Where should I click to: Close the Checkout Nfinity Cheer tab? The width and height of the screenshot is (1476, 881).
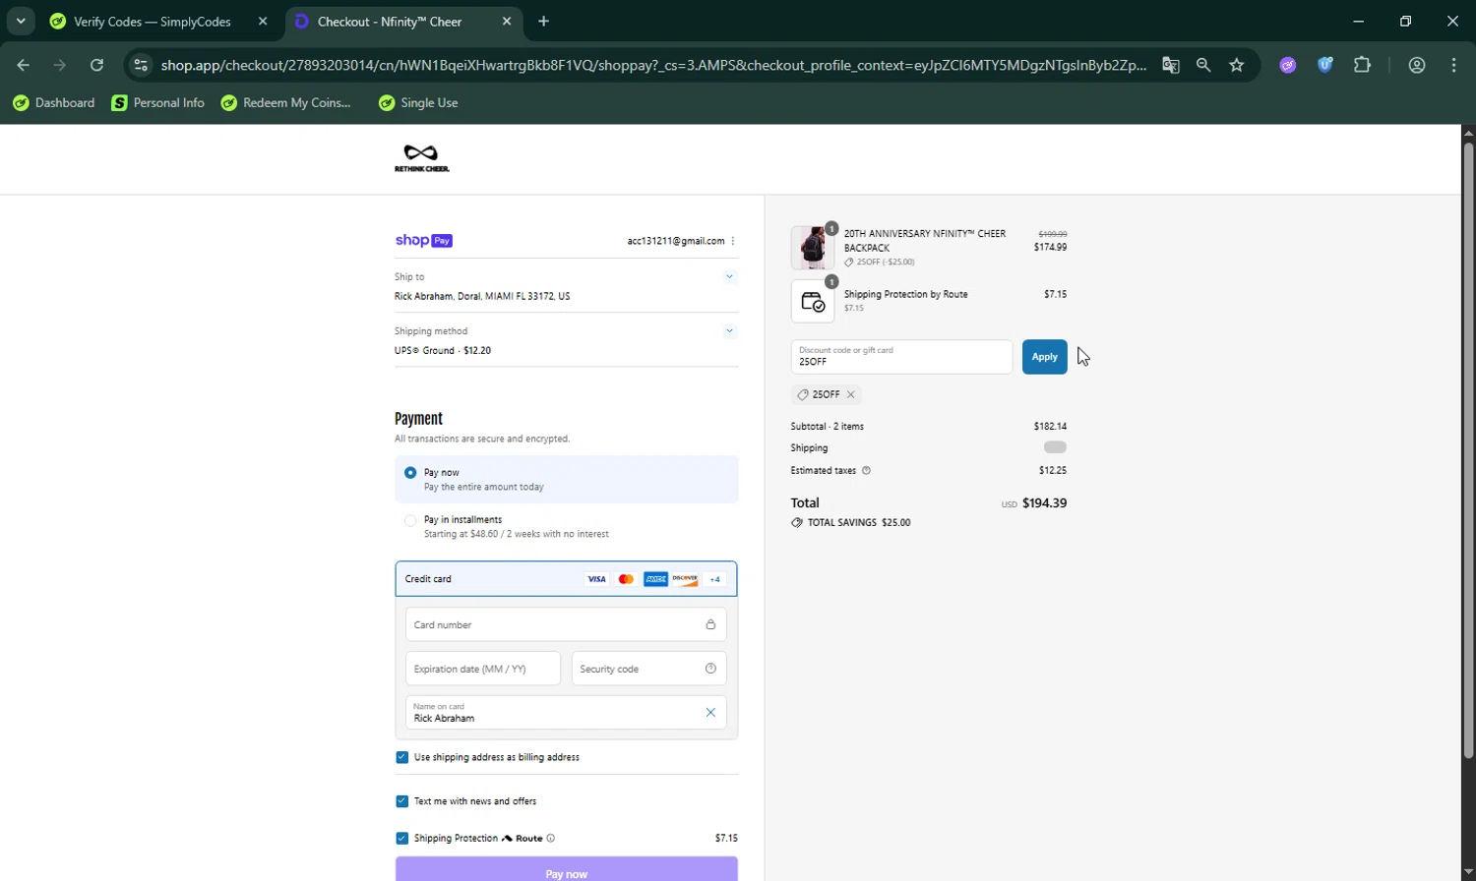507,21
